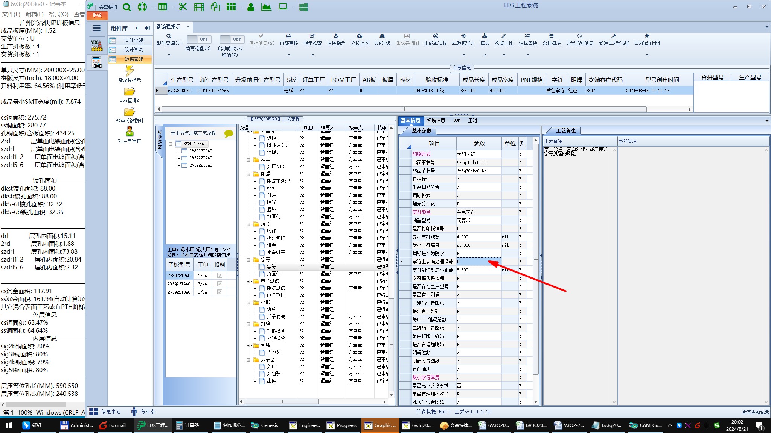Viewport: 771px width, 433px height.
Task: Click the 字符颜色 parameter value field
Action: [x=478, y=212]
